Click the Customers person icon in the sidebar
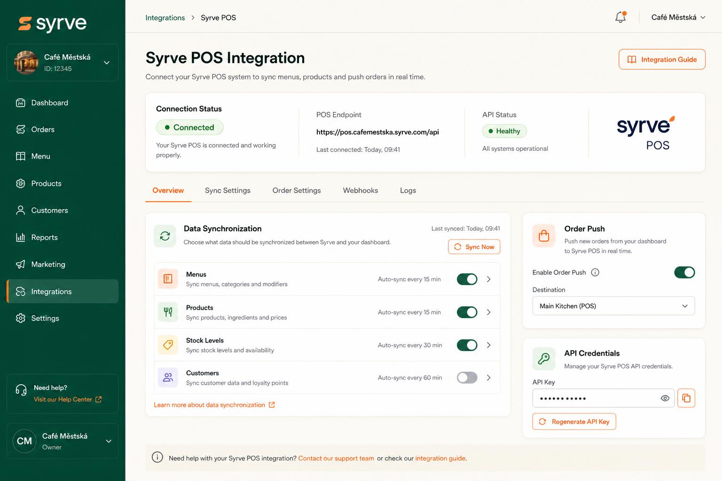 point(21,210)
